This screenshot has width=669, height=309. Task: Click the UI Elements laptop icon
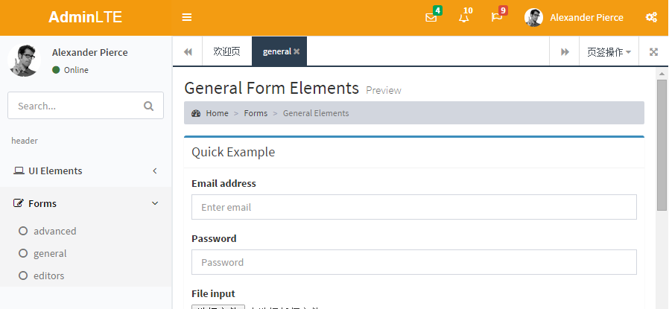[x=19, y=171]
